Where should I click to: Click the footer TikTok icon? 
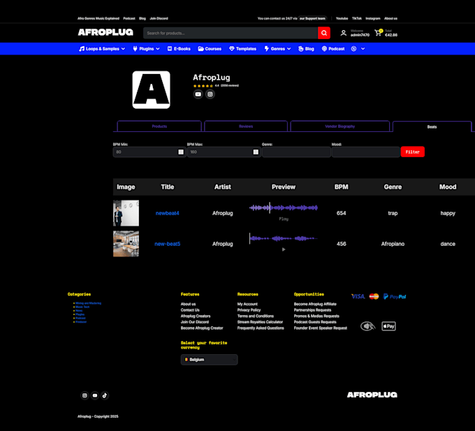(x=105, y=395)
